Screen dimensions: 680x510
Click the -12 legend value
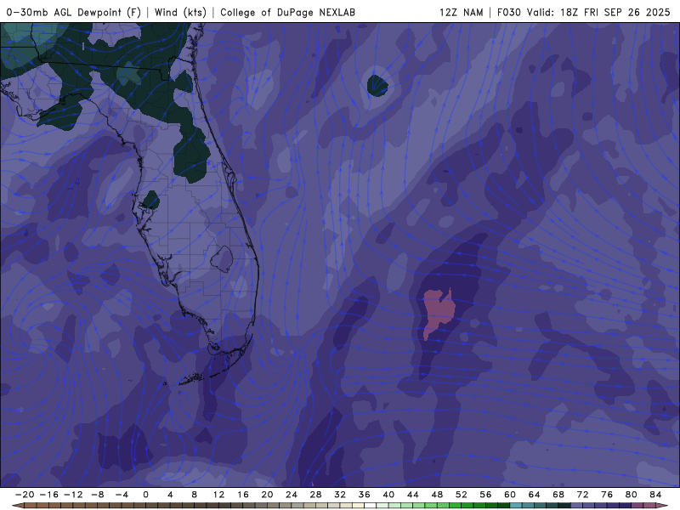pyautogui.click(x=73, y=495)
